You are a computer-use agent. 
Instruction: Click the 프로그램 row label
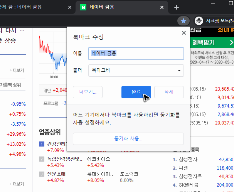click(51, 103)
